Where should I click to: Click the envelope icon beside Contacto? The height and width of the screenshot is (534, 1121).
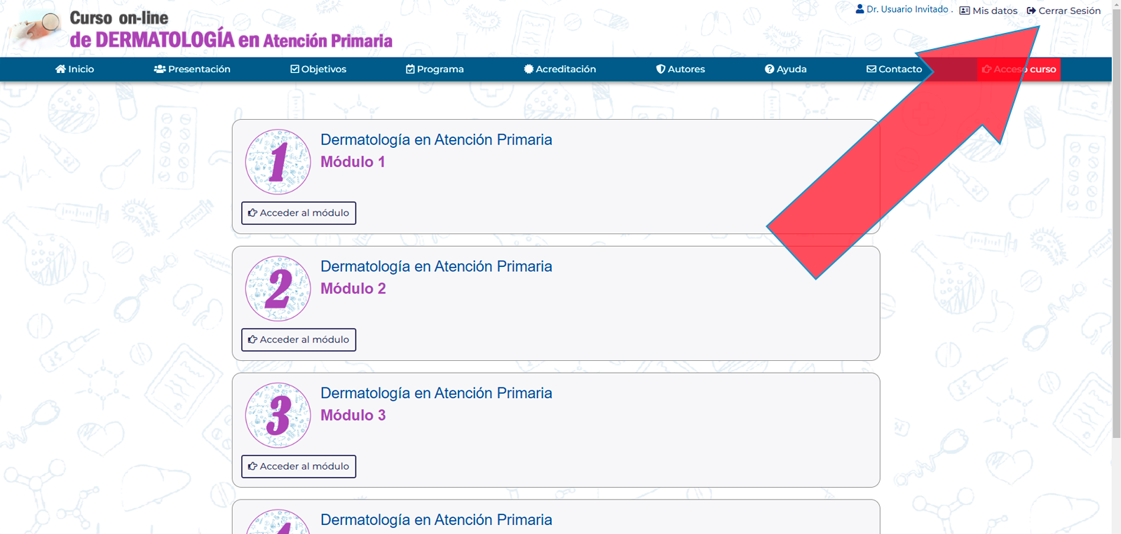(871, 69)
